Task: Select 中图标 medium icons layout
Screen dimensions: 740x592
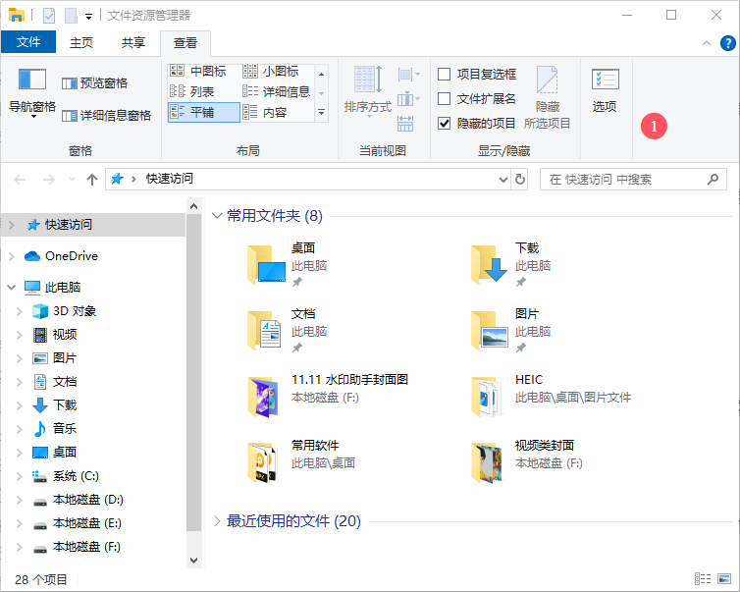Action: pos(198,72)
